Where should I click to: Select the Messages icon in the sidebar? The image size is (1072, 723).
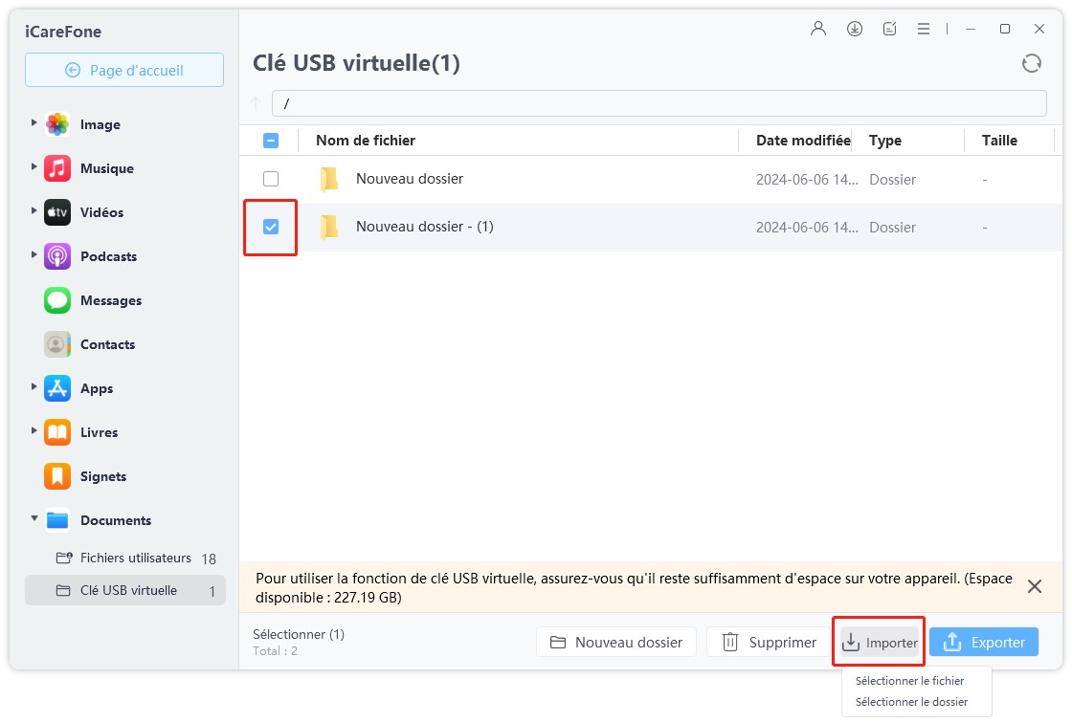coord(56,300)
